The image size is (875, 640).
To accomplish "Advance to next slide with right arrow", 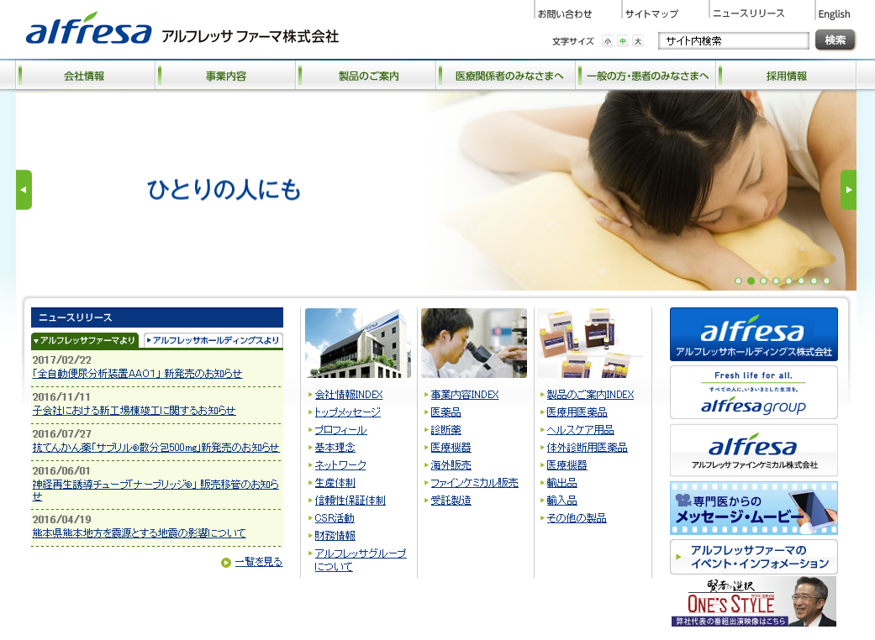I will (848, 190).
